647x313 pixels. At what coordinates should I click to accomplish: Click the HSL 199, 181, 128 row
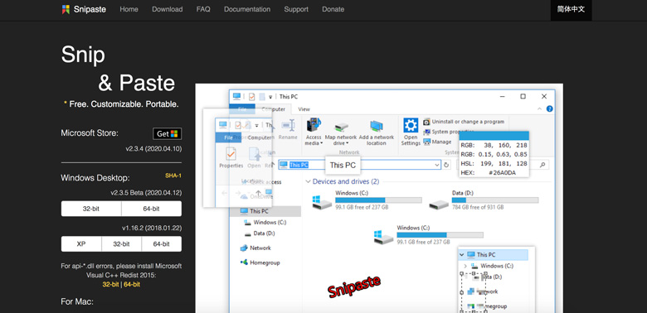coord(494,163)
